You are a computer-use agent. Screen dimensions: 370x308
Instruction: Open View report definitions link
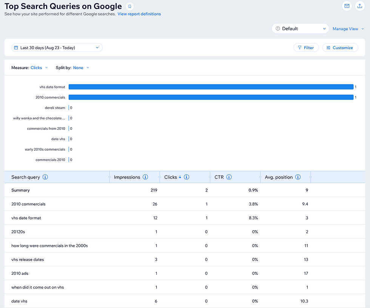(139, 14)
